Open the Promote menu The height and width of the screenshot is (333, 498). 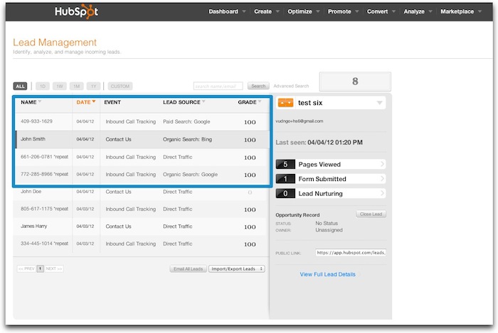[343, 11]
